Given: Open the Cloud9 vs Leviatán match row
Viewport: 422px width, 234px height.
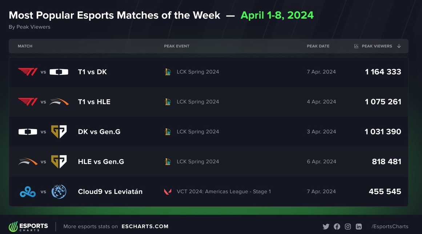Looking at the screenshot, I should 209,192.
